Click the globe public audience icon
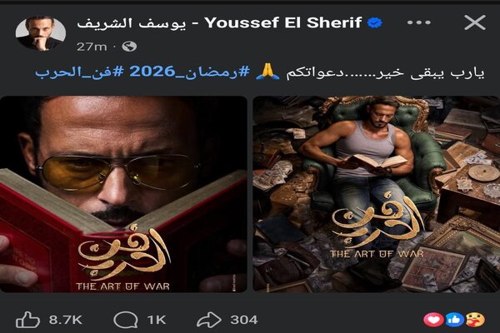 129,47
